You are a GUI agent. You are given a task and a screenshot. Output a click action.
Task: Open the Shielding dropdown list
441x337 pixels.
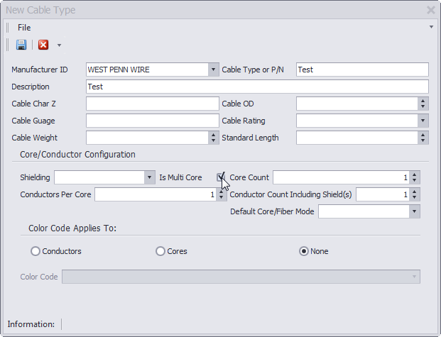click(x=149, y=177)
